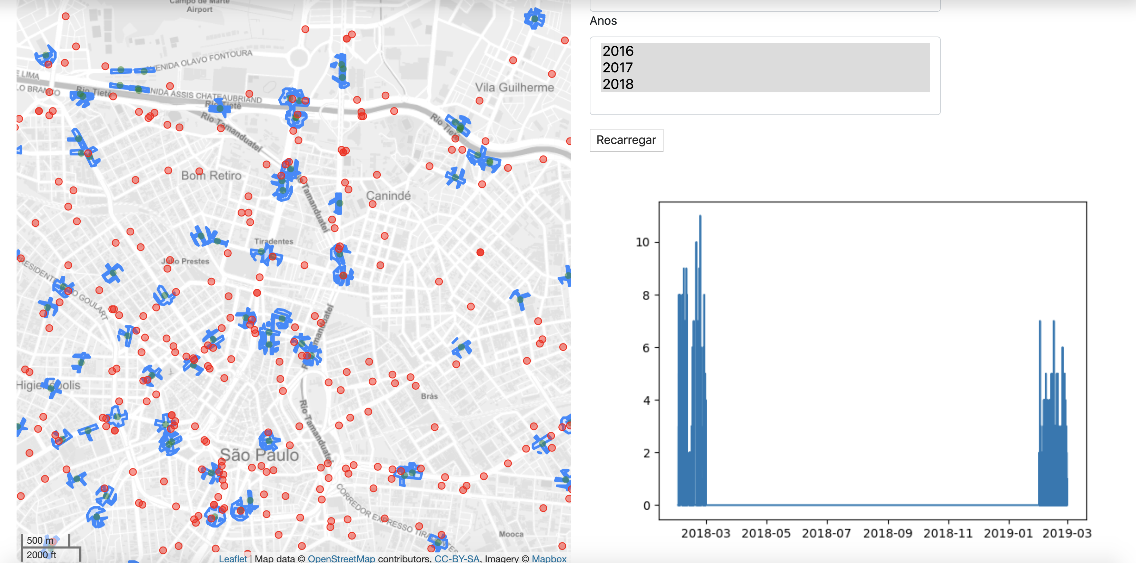Image resolution: width=1136 pixels, height=563 pixels.
Task: Click the Anos list box empty area
Action: pos(765,103)
